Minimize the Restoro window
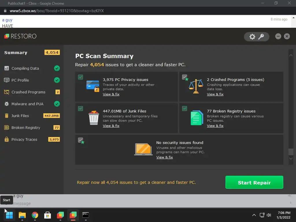The width and height of the screenshot is (296, 222). tap(278, 36)
